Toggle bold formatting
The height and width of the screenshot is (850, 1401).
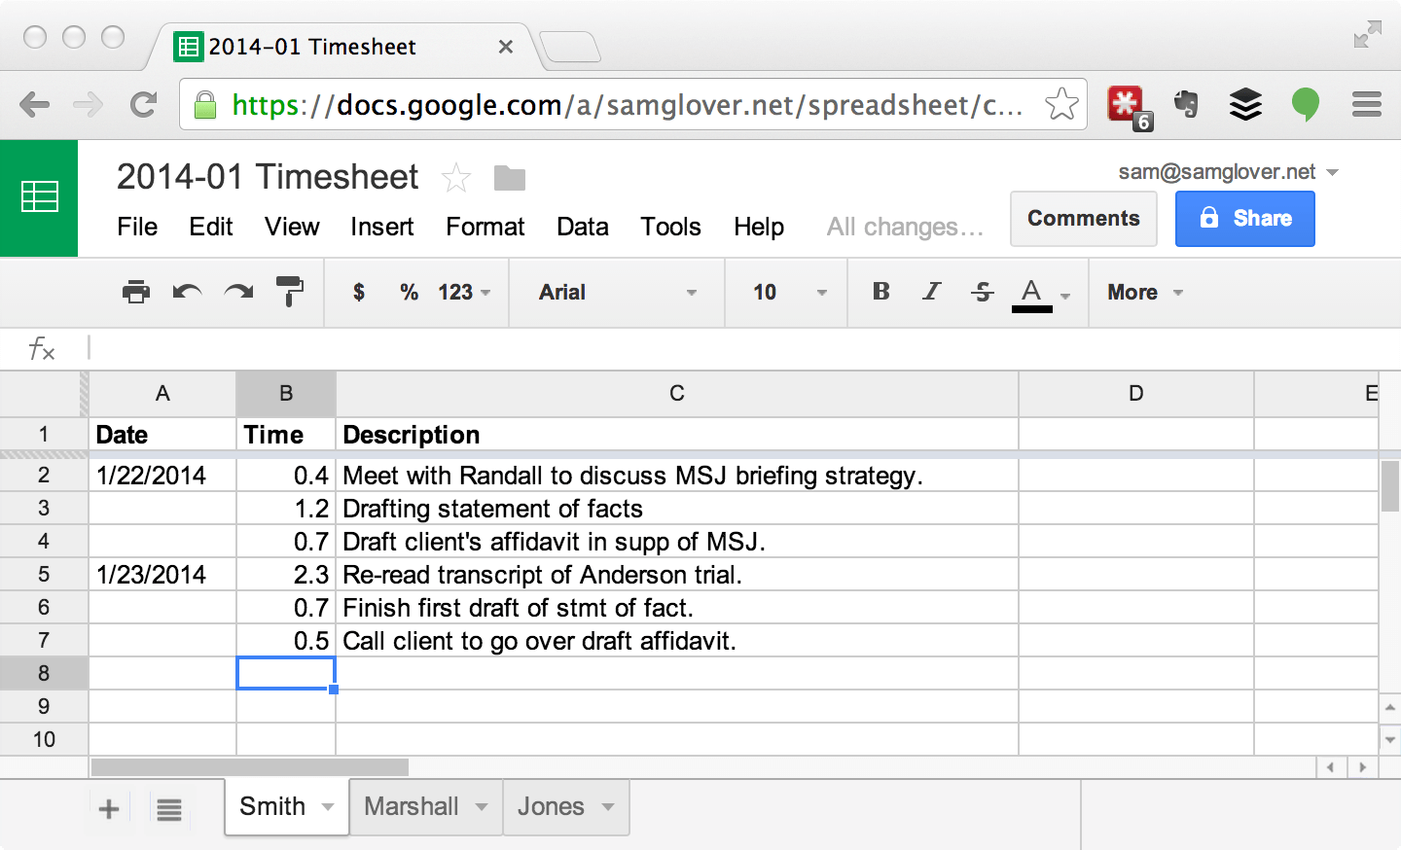[x=881, y=292]
